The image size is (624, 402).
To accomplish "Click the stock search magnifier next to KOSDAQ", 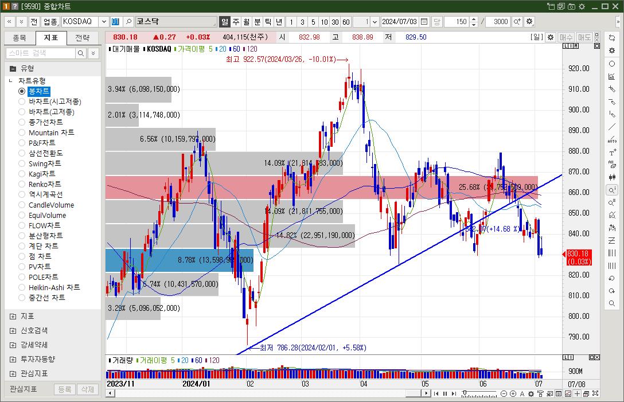I will click(128, 21).
